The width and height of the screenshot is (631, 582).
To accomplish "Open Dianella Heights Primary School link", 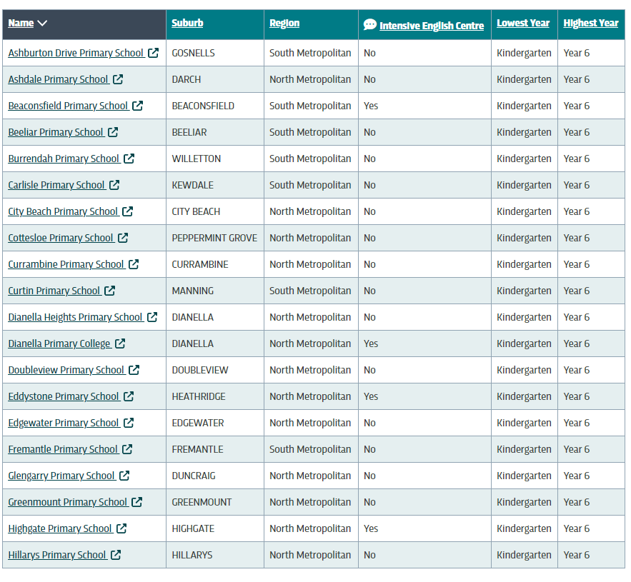I will 75,317.
